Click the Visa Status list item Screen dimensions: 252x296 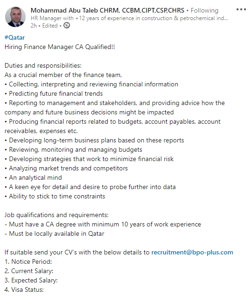tap(24, 289)
